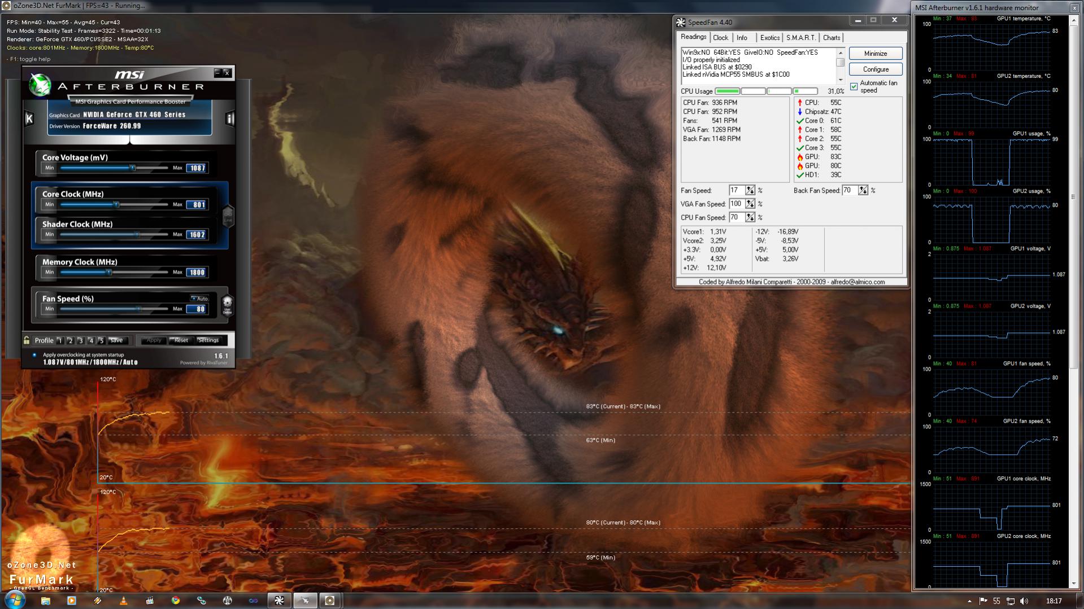Click the SpeedFan Minimize button
Viewport: 1084px width, 609px height.
(876, 54)
